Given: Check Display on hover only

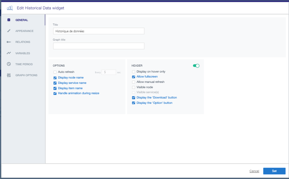Looking at the screenshot, I should [134, 72].
